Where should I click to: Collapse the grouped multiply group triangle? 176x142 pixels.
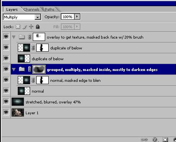point(14,69)
